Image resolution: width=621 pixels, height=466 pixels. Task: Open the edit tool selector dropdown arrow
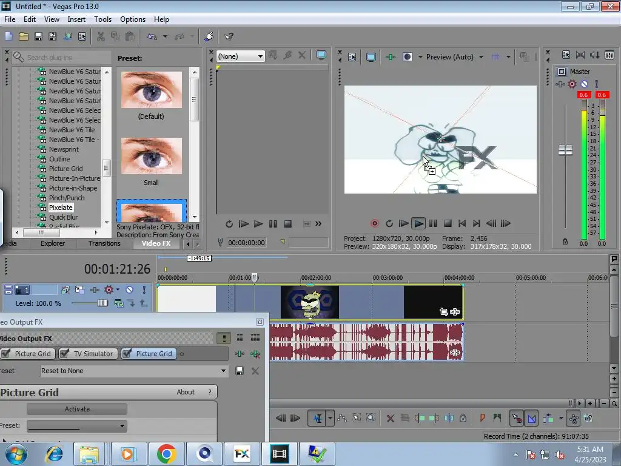point(330,418)
